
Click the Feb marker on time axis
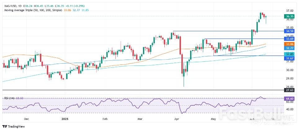(105, 119)
